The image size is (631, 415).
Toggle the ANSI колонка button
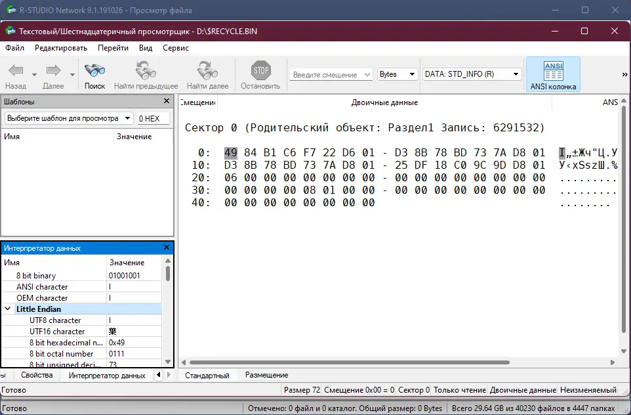click(x=553, y=75)
